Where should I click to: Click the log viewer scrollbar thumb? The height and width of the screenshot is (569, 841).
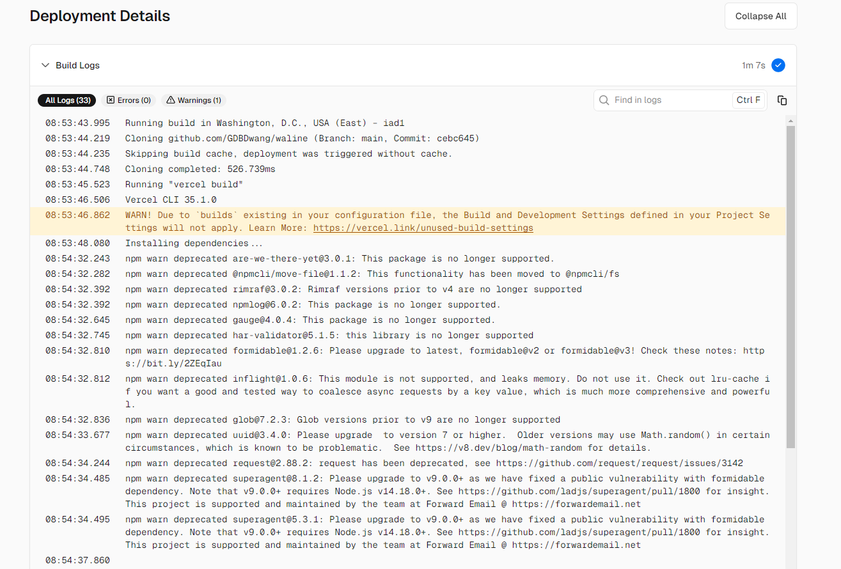pyautogui.click(x=791, y=286)
